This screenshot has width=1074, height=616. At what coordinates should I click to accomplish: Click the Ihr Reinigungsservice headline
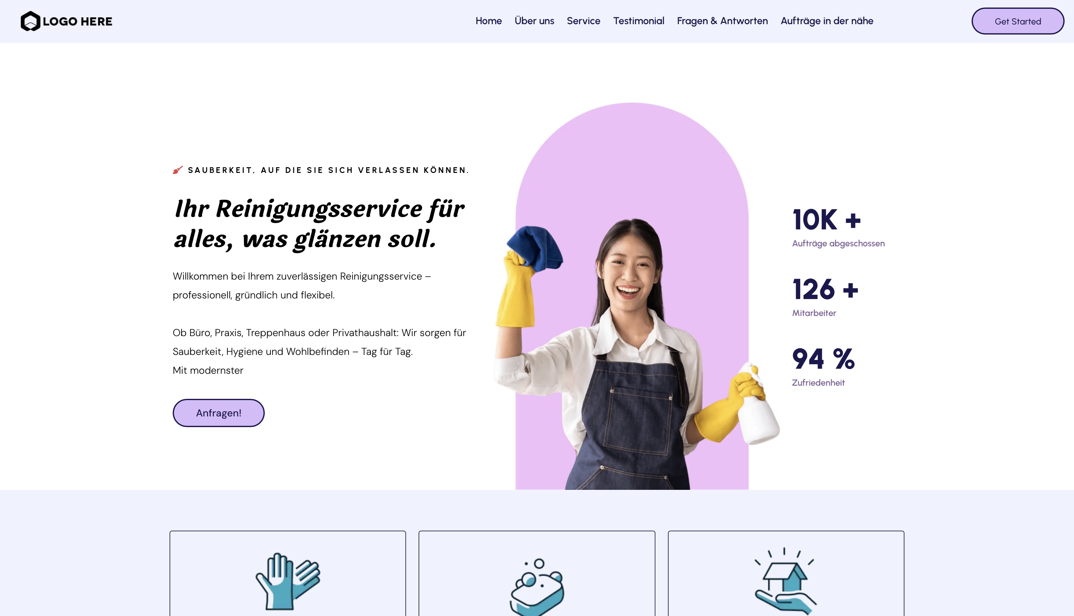(x=319, y=224)
